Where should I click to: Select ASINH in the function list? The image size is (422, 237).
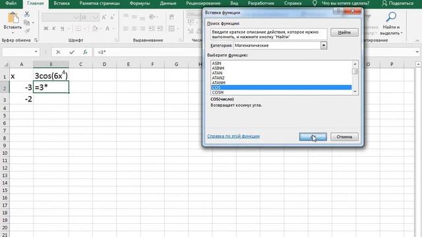click(x=282, y=68)
